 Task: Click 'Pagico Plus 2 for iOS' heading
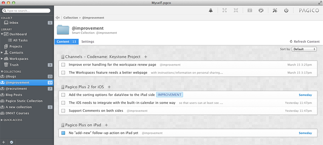coord(84,87)
